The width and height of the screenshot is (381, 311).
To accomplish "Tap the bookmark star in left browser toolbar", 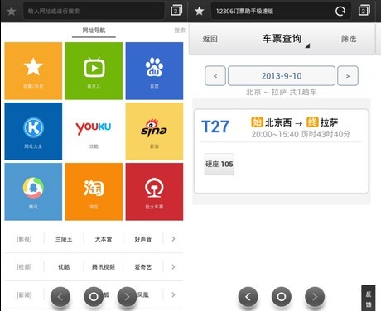I will [12, 11].
